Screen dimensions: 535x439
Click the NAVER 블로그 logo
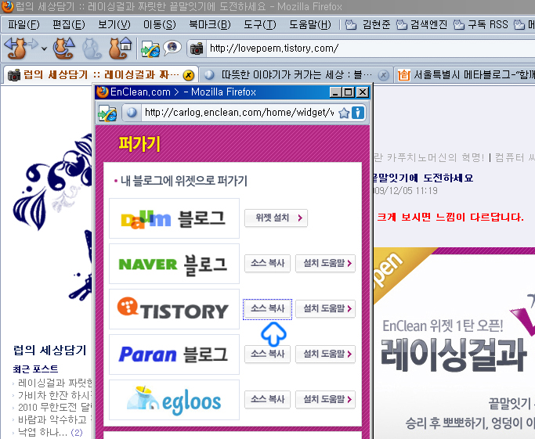[x=174, y=264]
